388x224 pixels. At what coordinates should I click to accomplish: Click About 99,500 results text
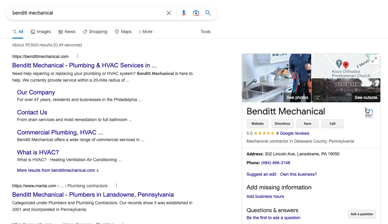tap(47, 45)
